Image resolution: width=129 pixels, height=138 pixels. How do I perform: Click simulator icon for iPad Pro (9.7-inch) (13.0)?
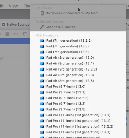(x=42, y=87)
